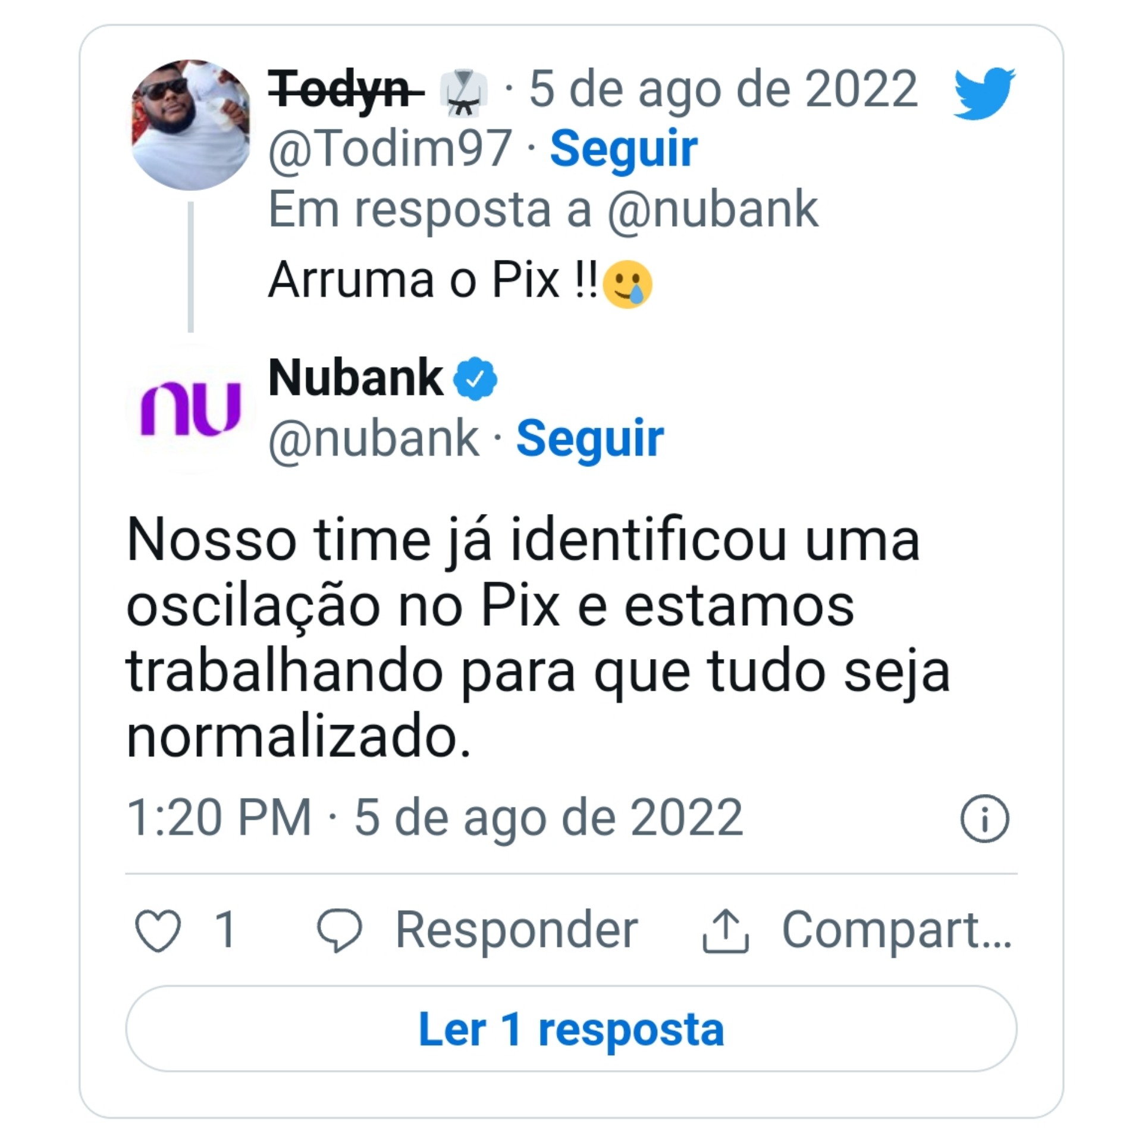Screen dimensions: 1142x1142
Task: Click the share upload arrow icon
Action: (x=725, y=930)
